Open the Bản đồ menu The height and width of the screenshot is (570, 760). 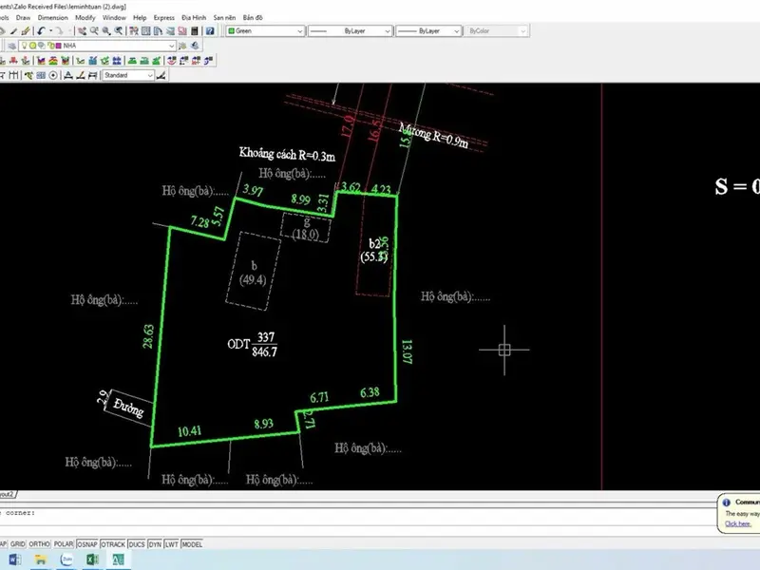coord(253,17)
